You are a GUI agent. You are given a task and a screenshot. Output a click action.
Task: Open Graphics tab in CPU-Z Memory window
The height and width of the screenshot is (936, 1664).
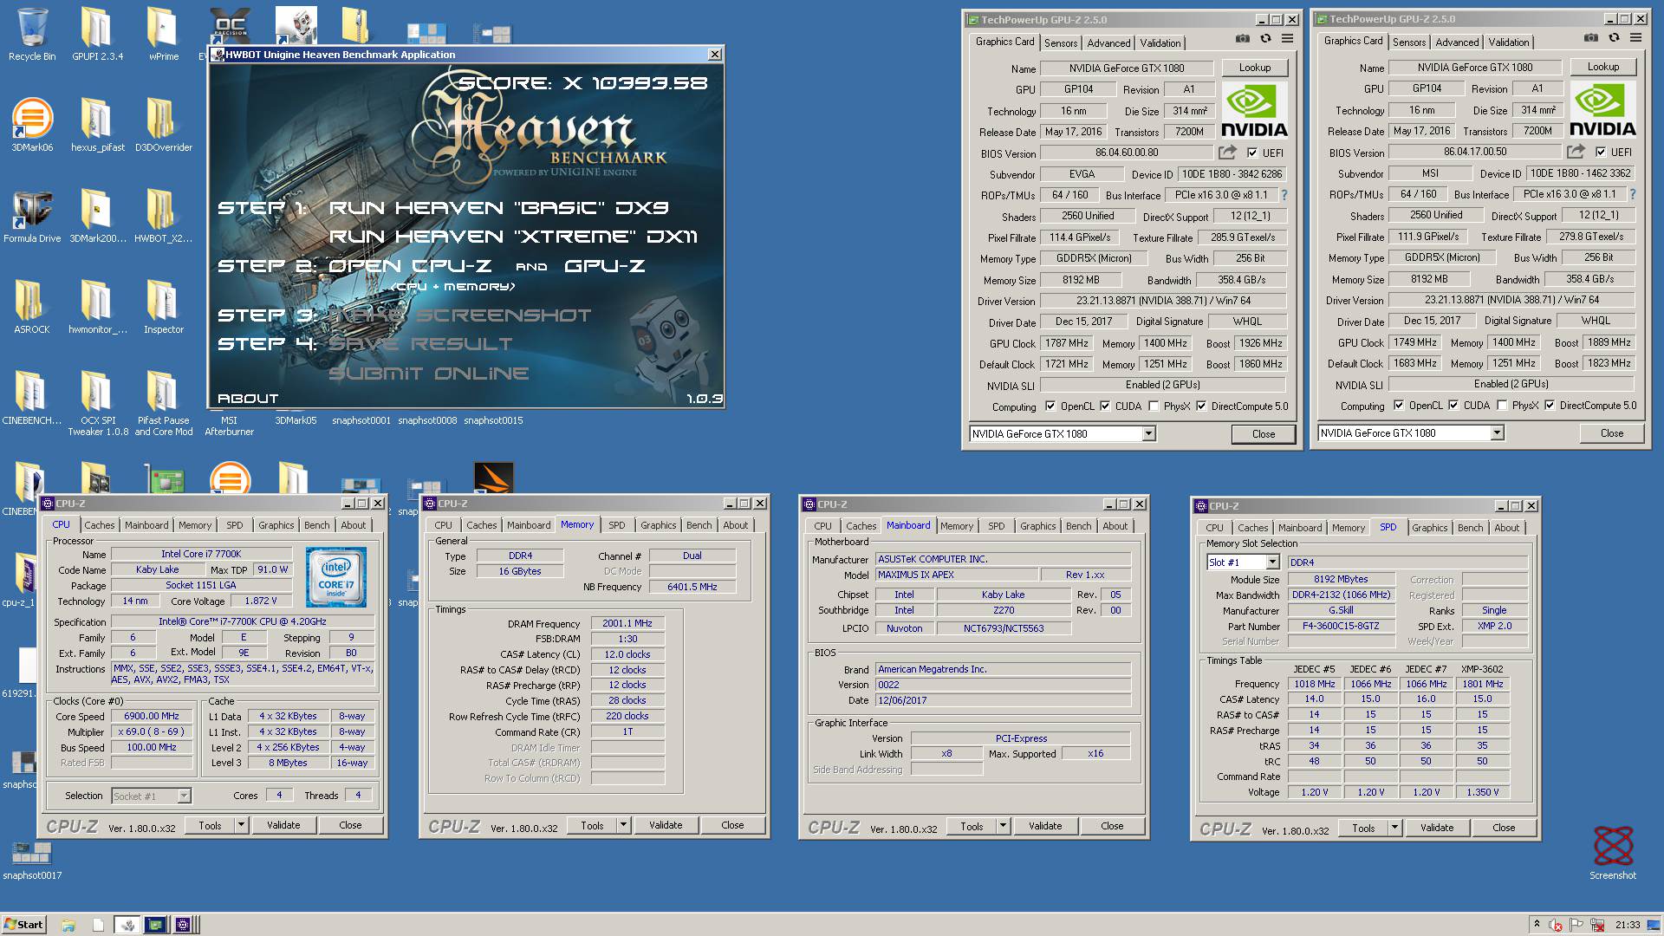659,525
